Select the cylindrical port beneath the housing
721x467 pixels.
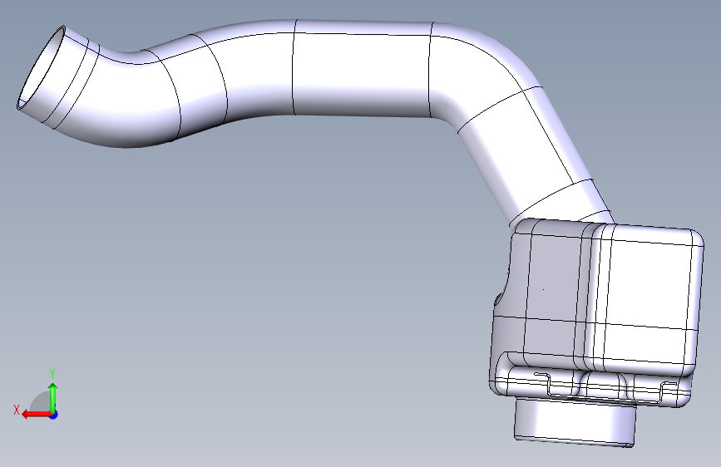(575, 421)
